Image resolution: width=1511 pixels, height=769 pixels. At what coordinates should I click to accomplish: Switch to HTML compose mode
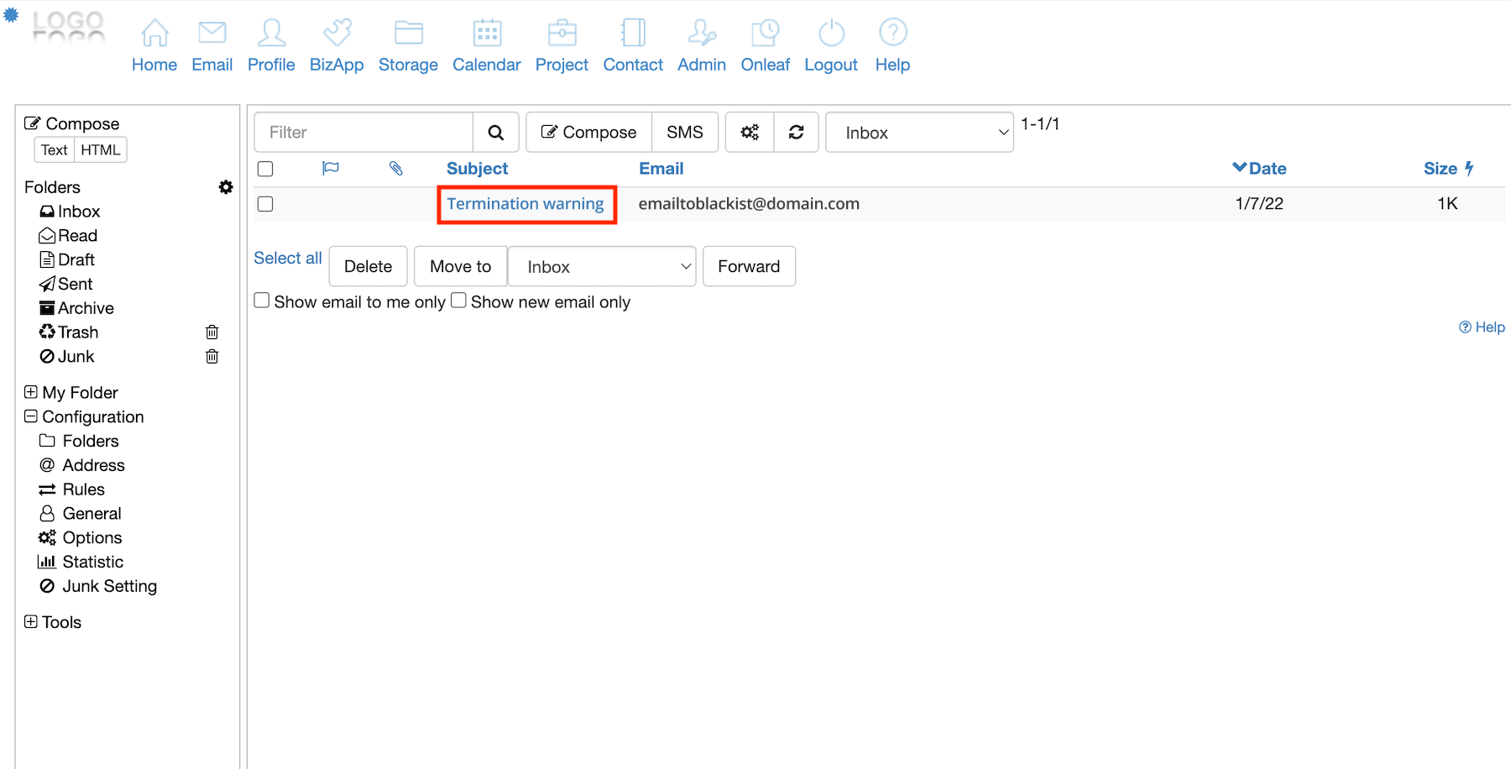[x=100, y=150]
